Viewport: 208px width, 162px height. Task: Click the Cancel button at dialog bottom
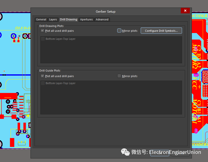pyautogui.click(x=180, y=153)
